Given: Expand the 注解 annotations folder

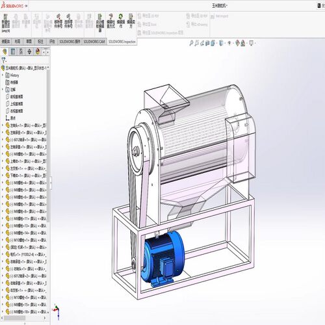Looking at the screenshot, I should [x=3, y=90].
